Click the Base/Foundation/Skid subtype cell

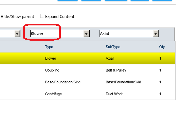(x=123, y=82)
